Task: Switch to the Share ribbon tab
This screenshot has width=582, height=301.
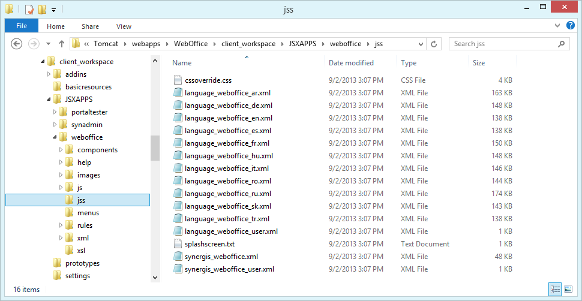Action: [x=90, y=26]
